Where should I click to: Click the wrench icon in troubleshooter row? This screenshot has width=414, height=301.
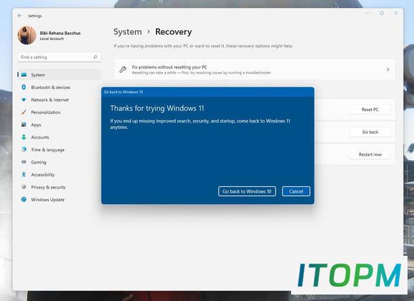[x=123, y=69]
